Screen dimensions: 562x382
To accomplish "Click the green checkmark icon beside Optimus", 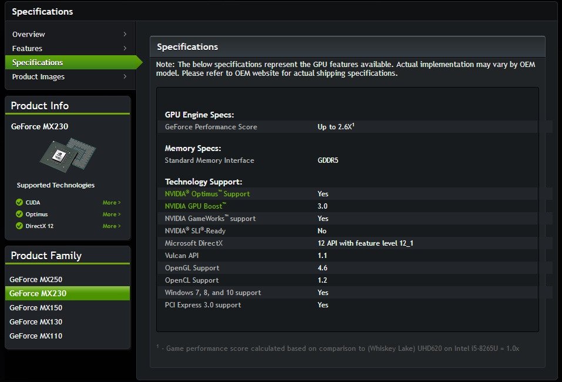I will pyautogui.click(x=19, y=215).
